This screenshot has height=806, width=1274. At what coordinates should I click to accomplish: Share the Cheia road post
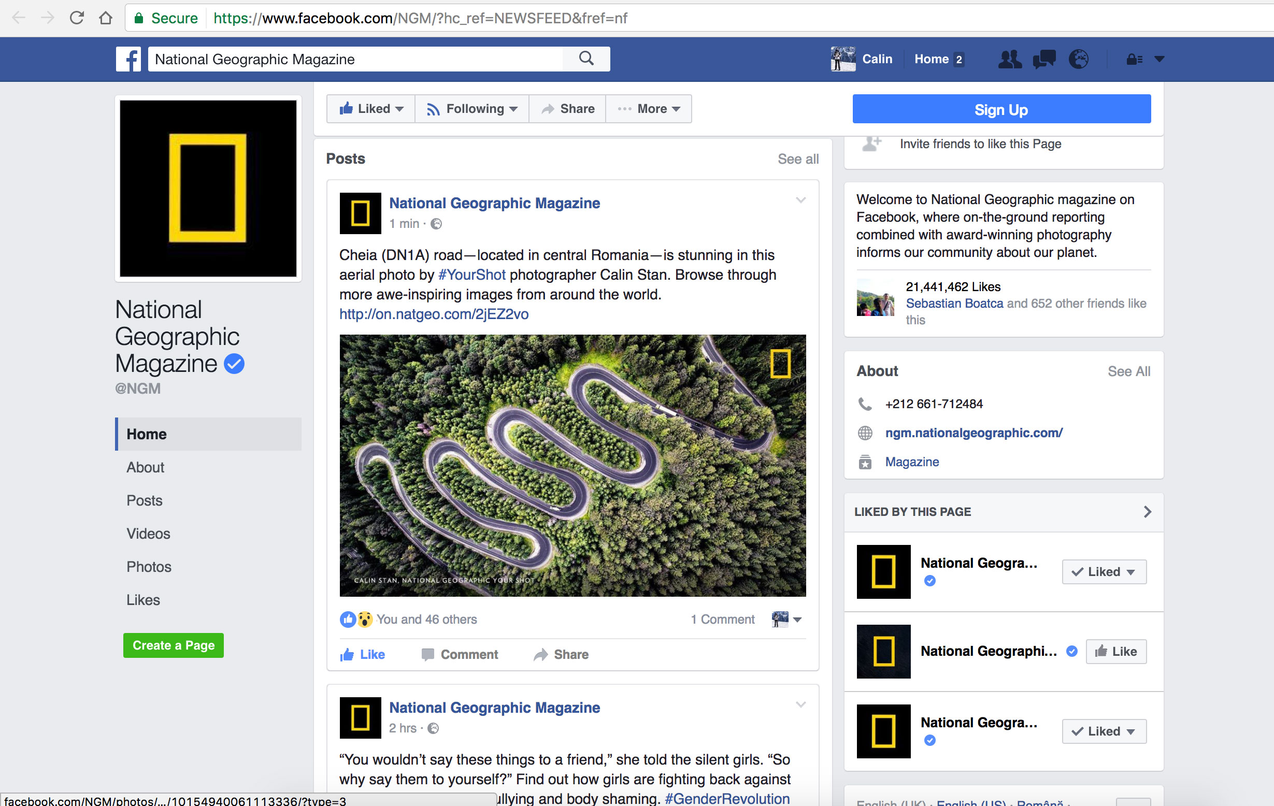(x=561, y=655)
